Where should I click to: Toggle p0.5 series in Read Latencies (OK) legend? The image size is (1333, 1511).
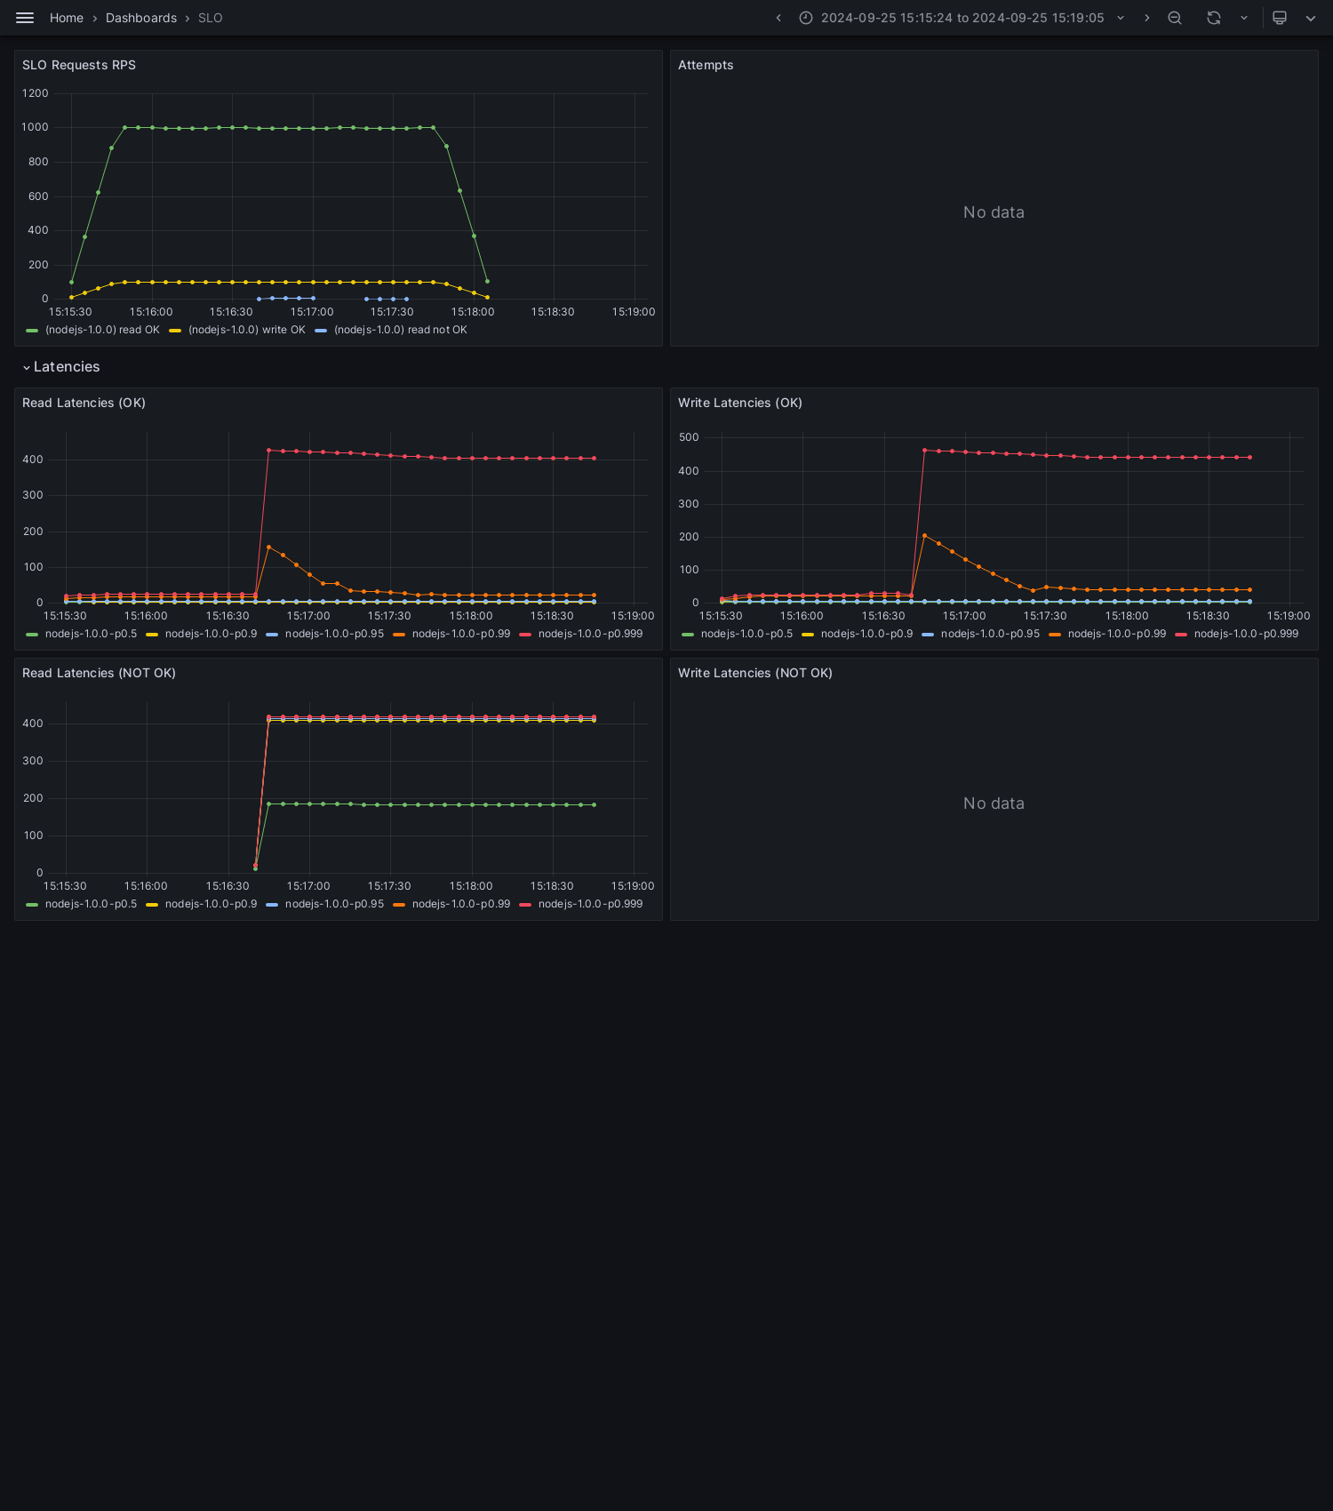(x=91, y=634)
